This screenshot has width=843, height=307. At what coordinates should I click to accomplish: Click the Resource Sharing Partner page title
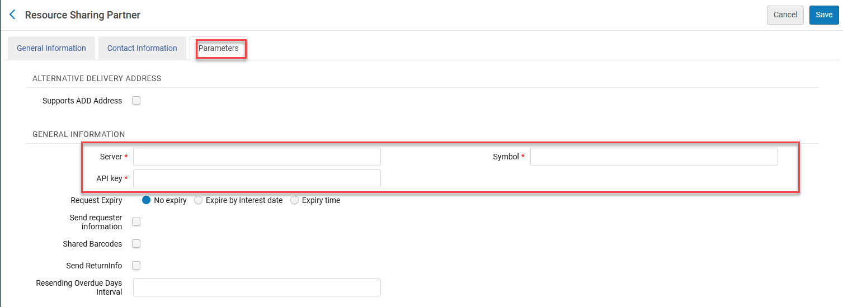coord(83,15)
